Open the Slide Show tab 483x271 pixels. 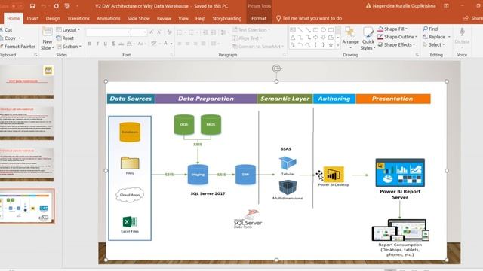139,18
